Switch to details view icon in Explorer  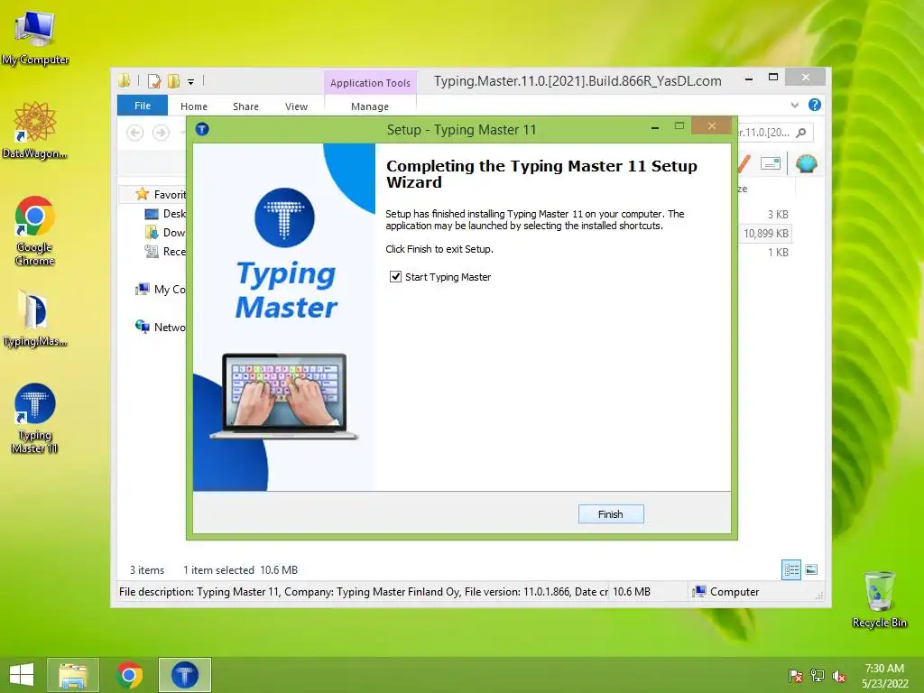tap(791, 569)
